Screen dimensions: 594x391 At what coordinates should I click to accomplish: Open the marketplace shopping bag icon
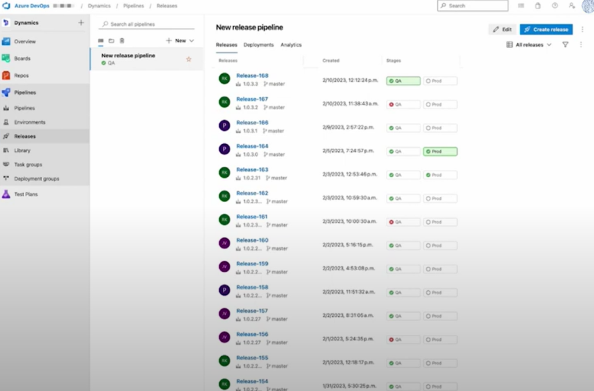[538, 6]
